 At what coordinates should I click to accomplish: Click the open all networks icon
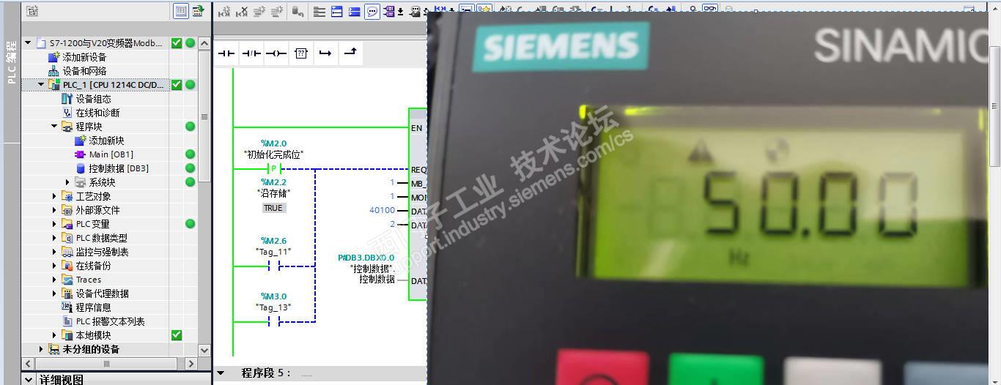[337, 11]
